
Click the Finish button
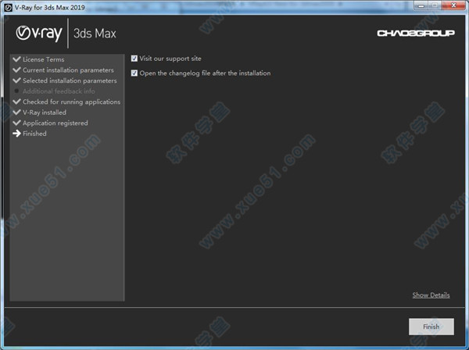431,327
